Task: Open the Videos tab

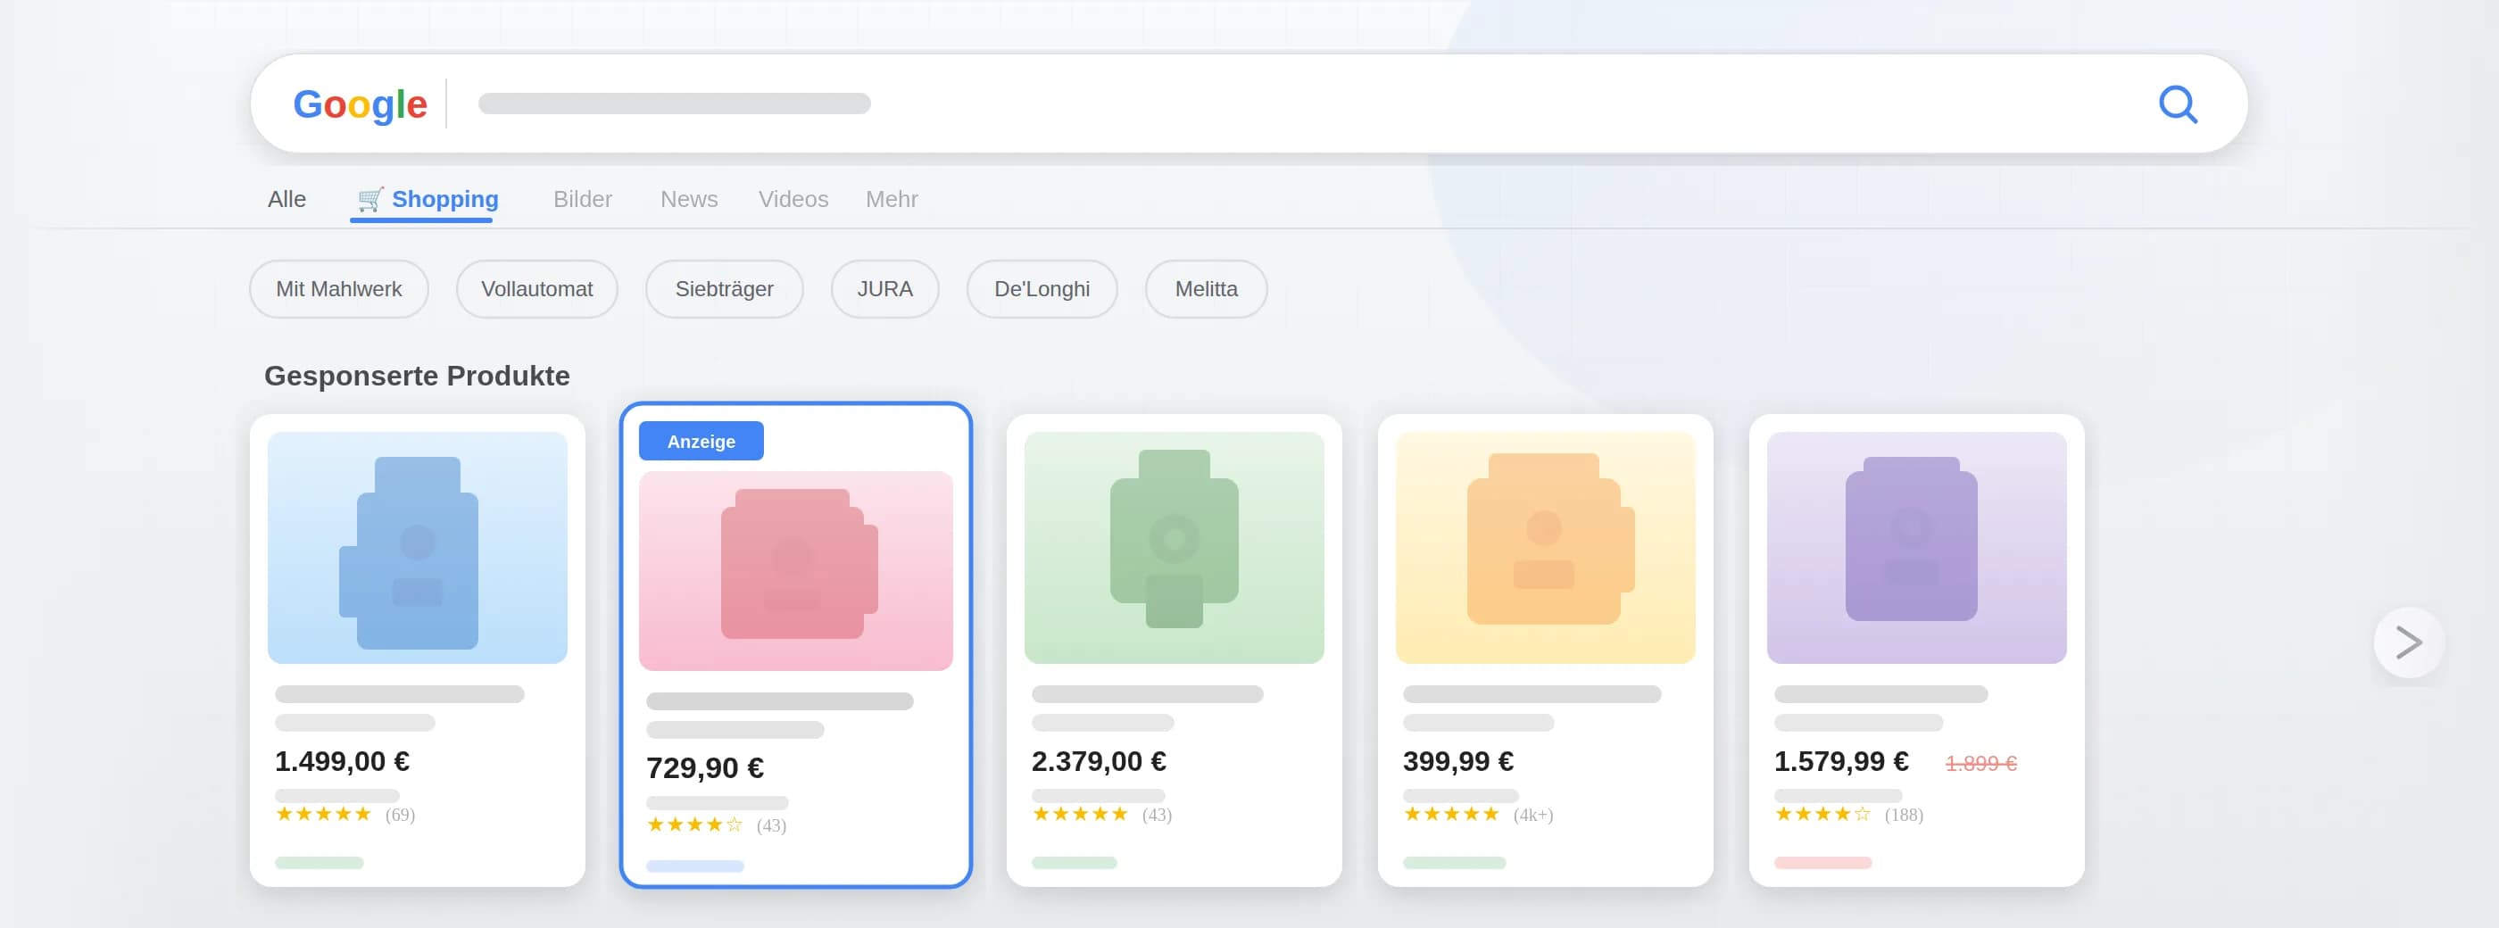Action: point(793,199)
